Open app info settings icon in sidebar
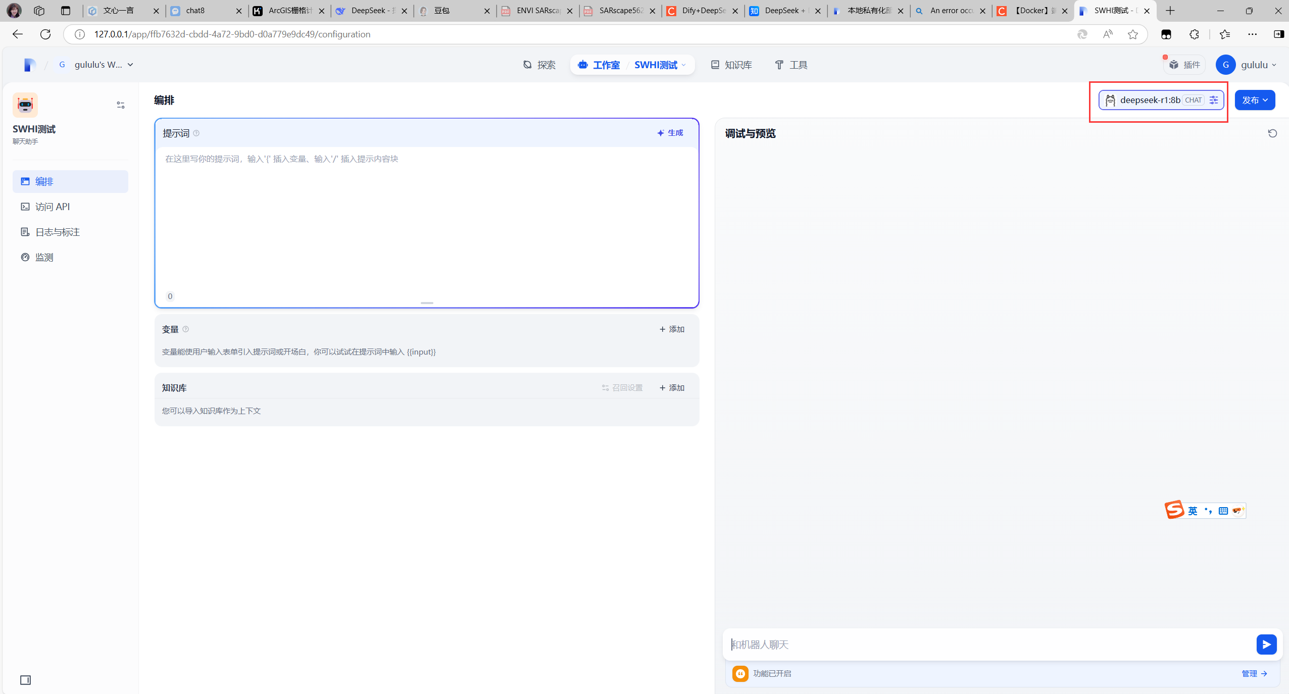The image size is (1289, 694). click(x=121, y=105)
